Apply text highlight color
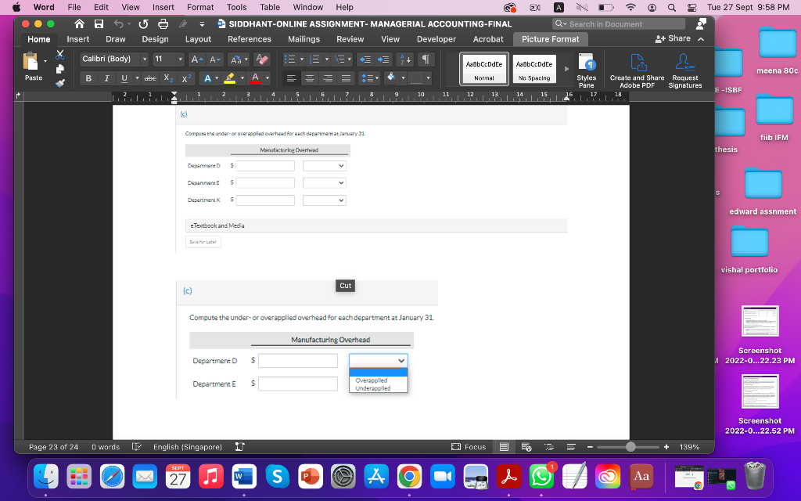 point(231,78)
